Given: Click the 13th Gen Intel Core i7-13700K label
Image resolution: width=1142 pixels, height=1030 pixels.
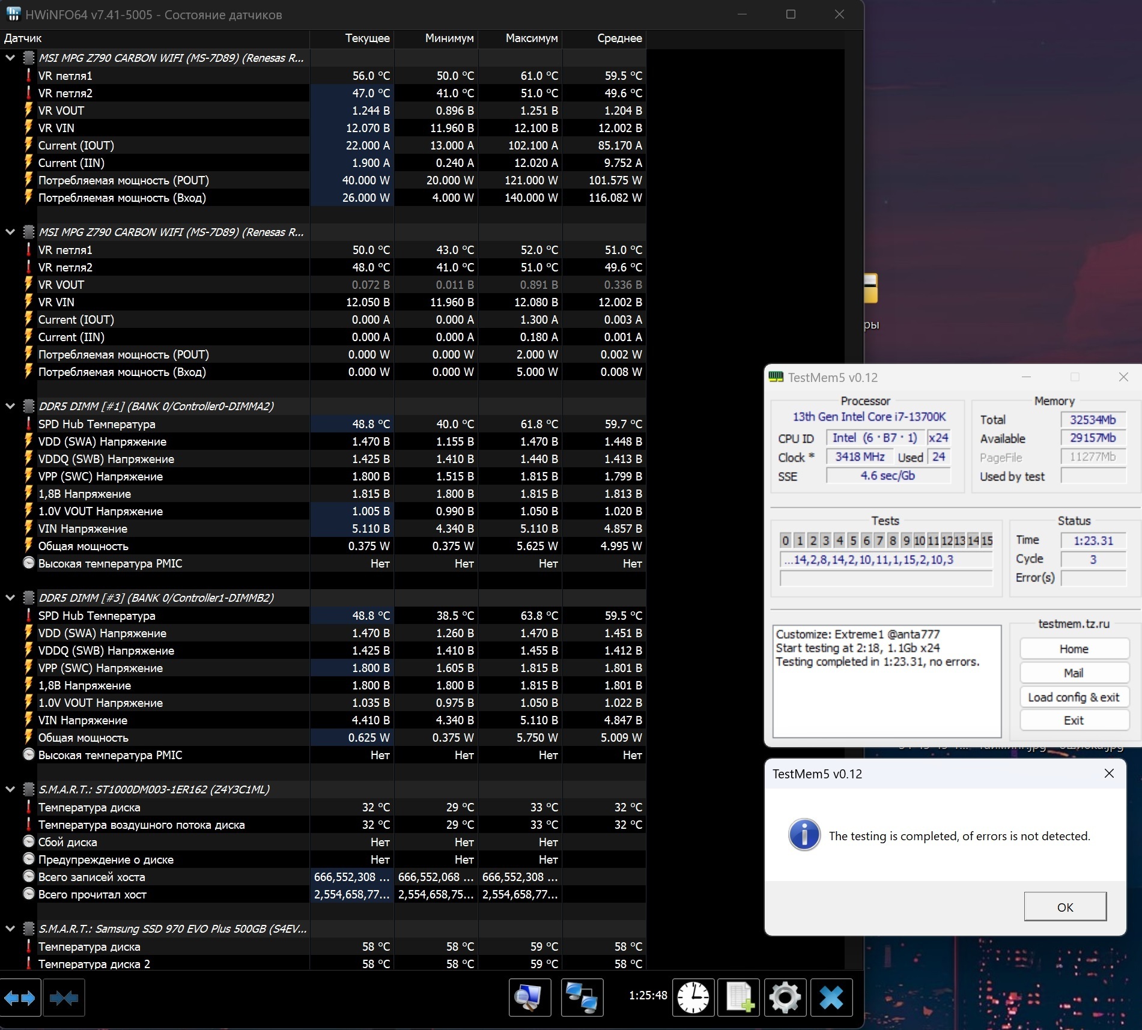Looking at the screenshot, I should pos(869,417).
